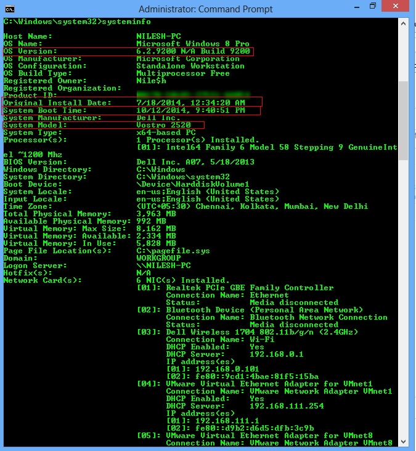This screenshot has width=416, height=451.
Task: Click the IP address '192.168.0.101'
Action: coord(227,369)
